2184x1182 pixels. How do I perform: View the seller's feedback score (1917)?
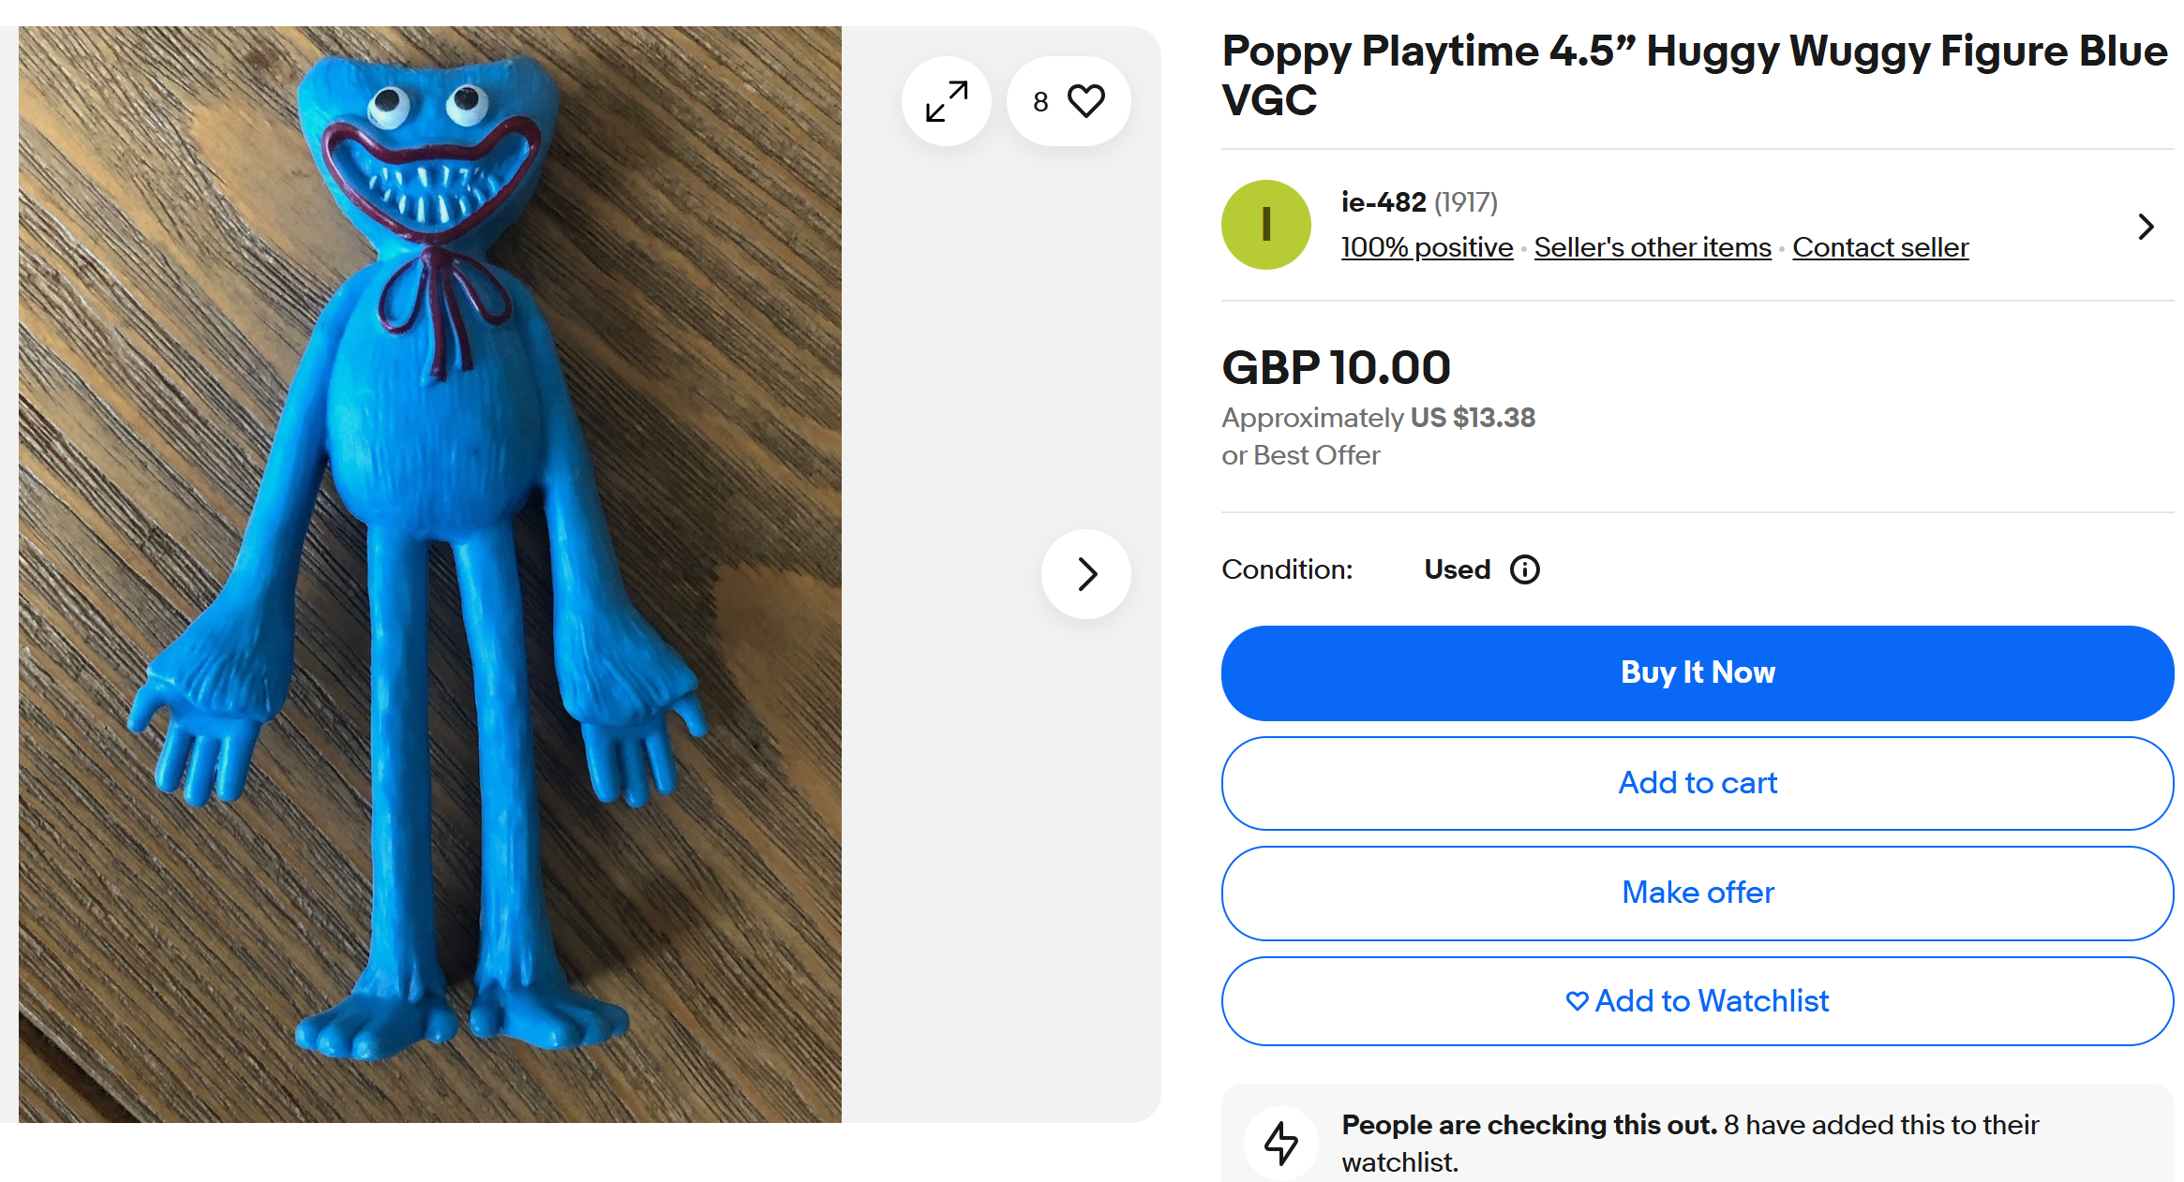coord(1466,202)
